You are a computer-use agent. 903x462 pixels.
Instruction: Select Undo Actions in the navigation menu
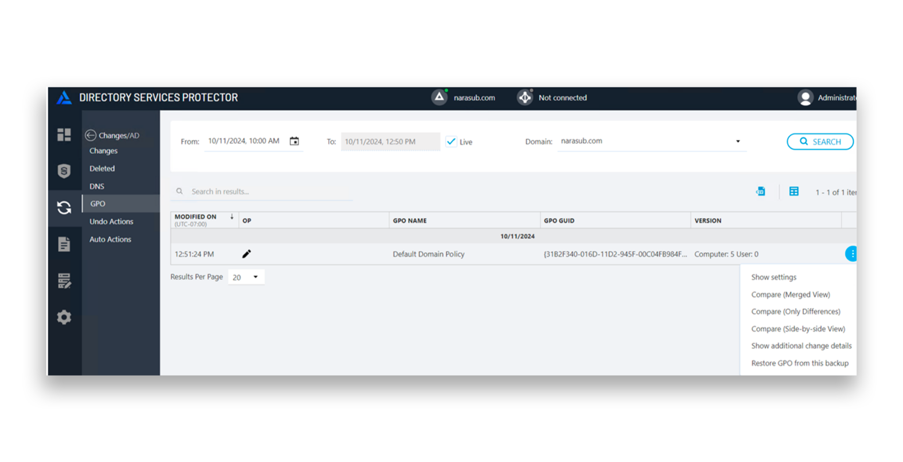[111, 221]
